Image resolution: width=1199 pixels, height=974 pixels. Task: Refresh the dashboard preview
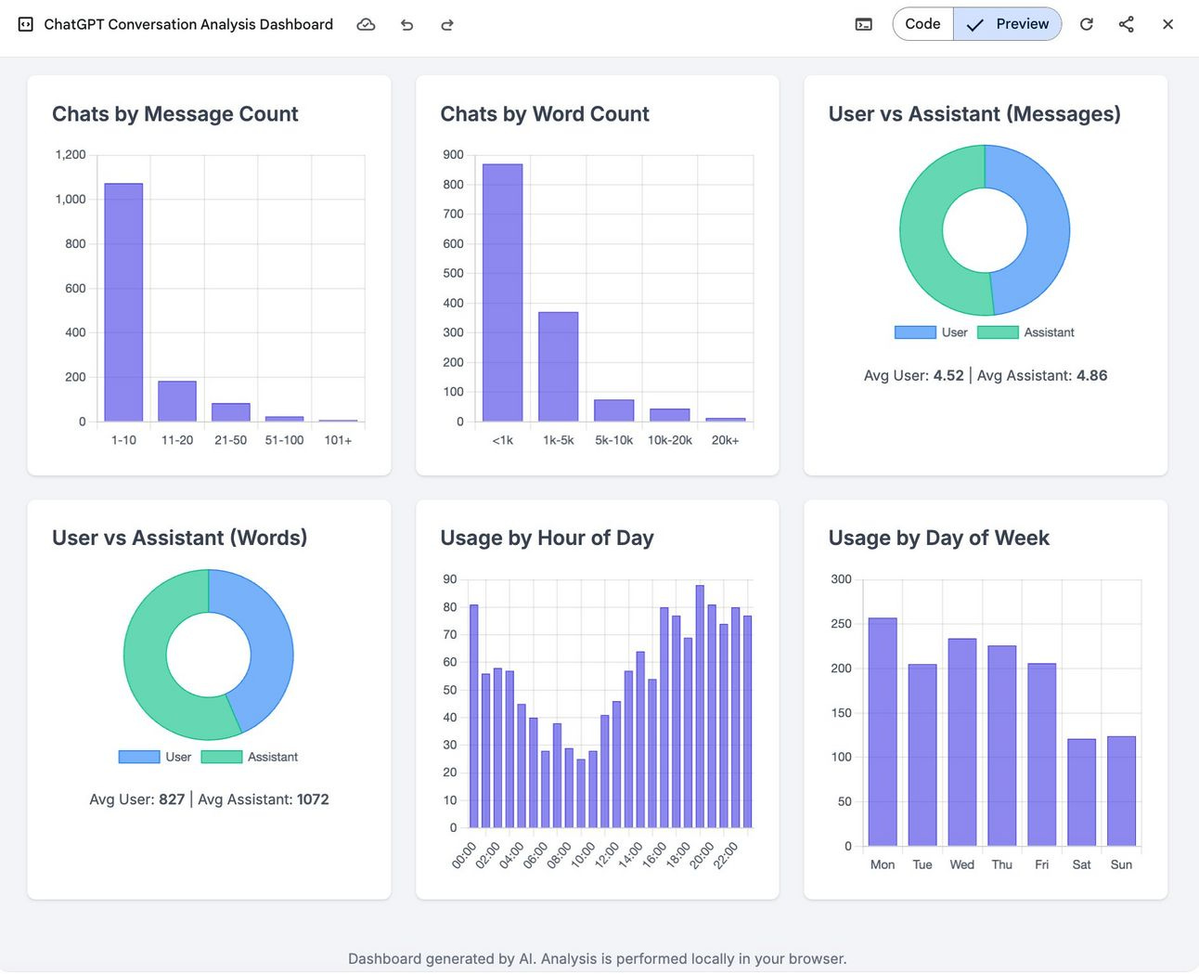(1086, 24)
